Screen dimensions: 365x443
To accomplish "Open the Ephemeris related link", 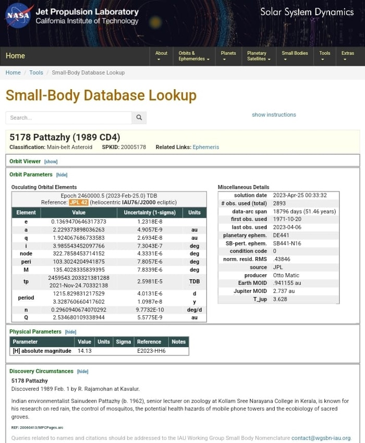I will click(x=205, y=147).
